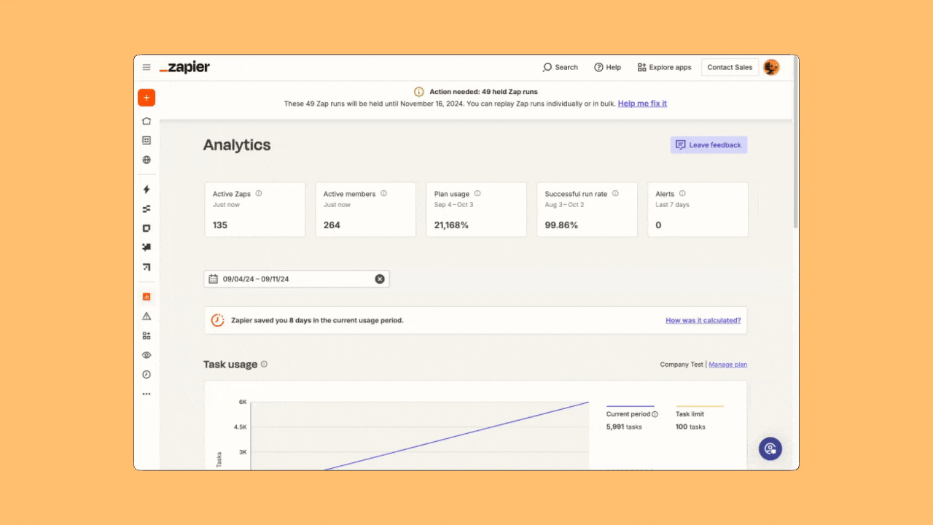933x525 pixels.
Task: Click the Successful run rate value 99.86%
Action: (x=561, y=225)
